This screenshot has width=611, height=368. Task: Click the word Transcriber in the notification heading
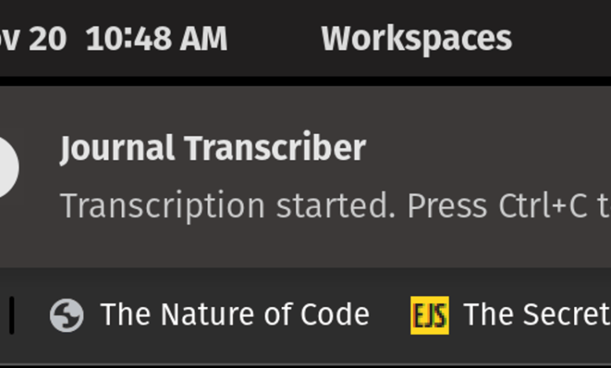click(275, 148)
